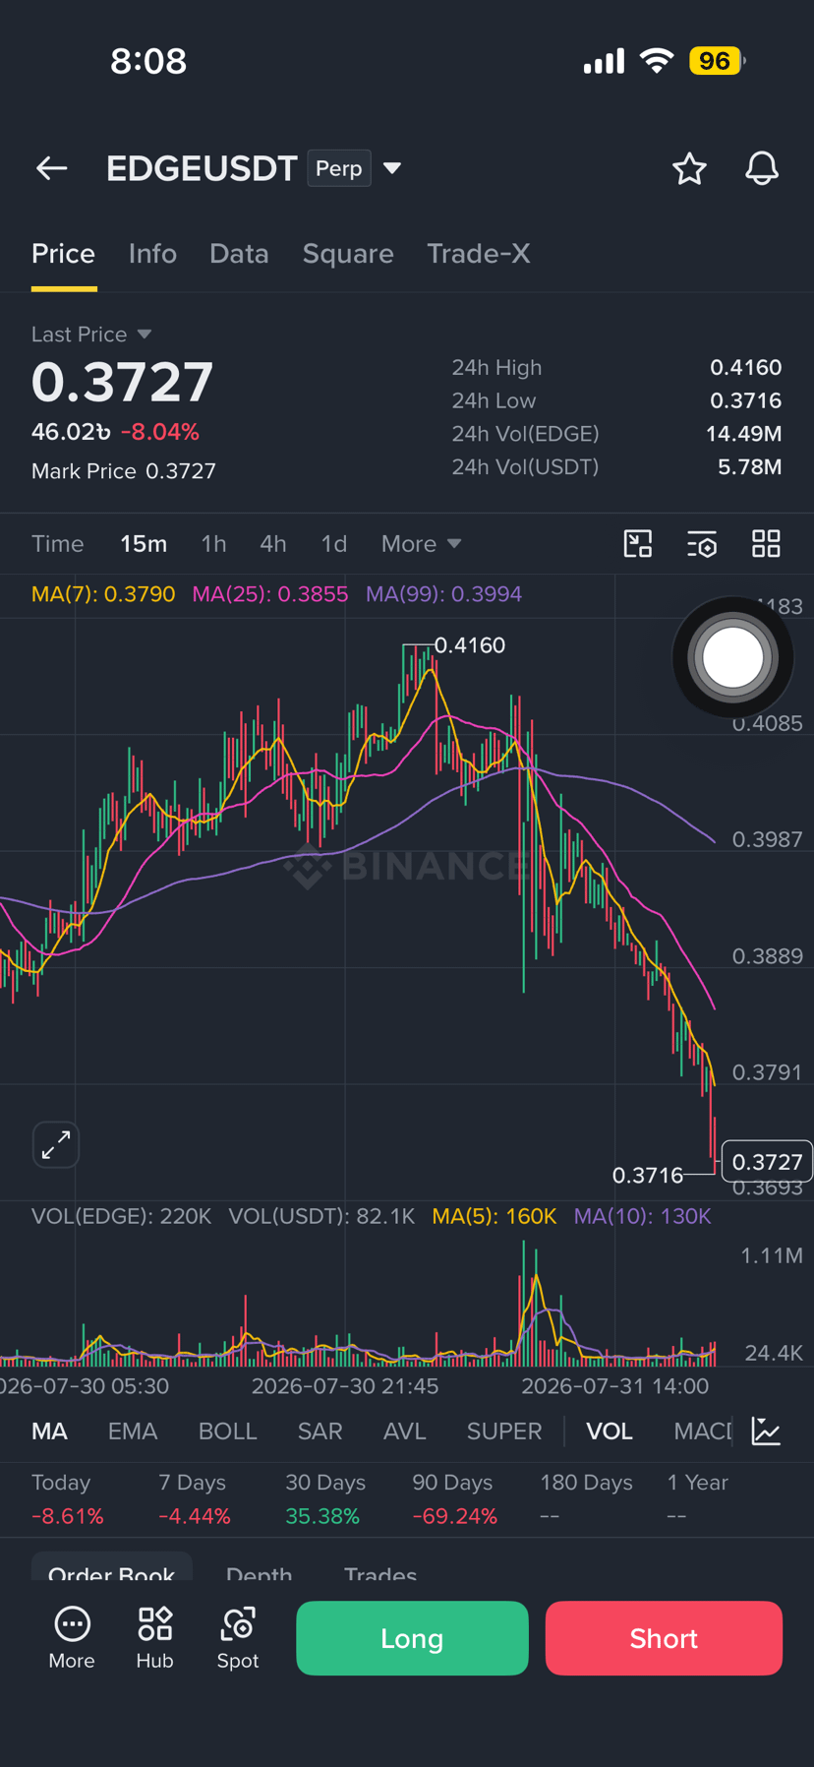This screenshot has height=1767, width=814.
Task: Toggle the VOL sub-indicator
Action: (x=610, y=1432)
